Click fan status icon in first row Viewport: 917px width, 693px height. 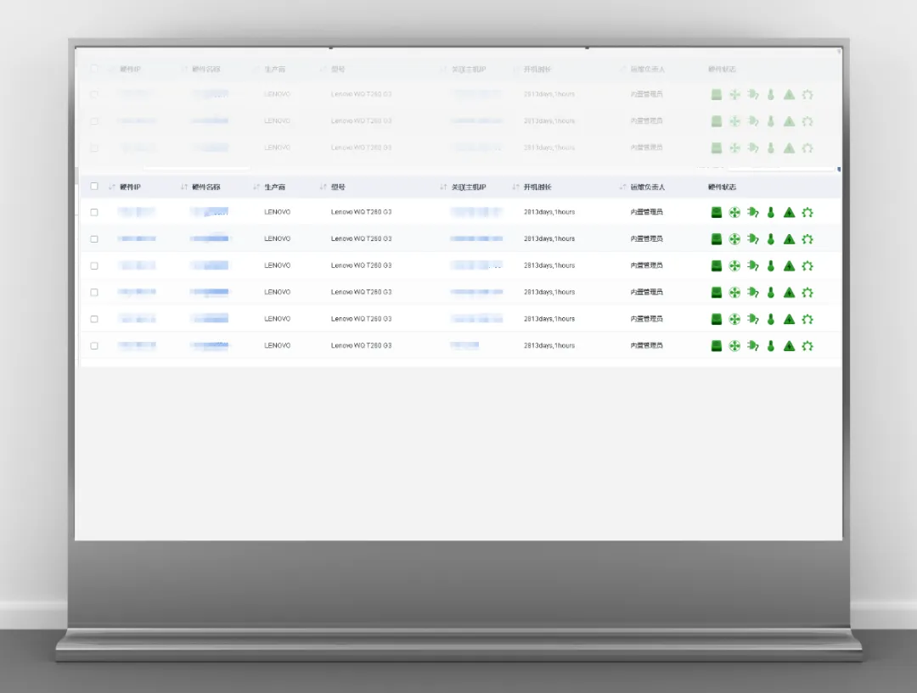(734, 212)
